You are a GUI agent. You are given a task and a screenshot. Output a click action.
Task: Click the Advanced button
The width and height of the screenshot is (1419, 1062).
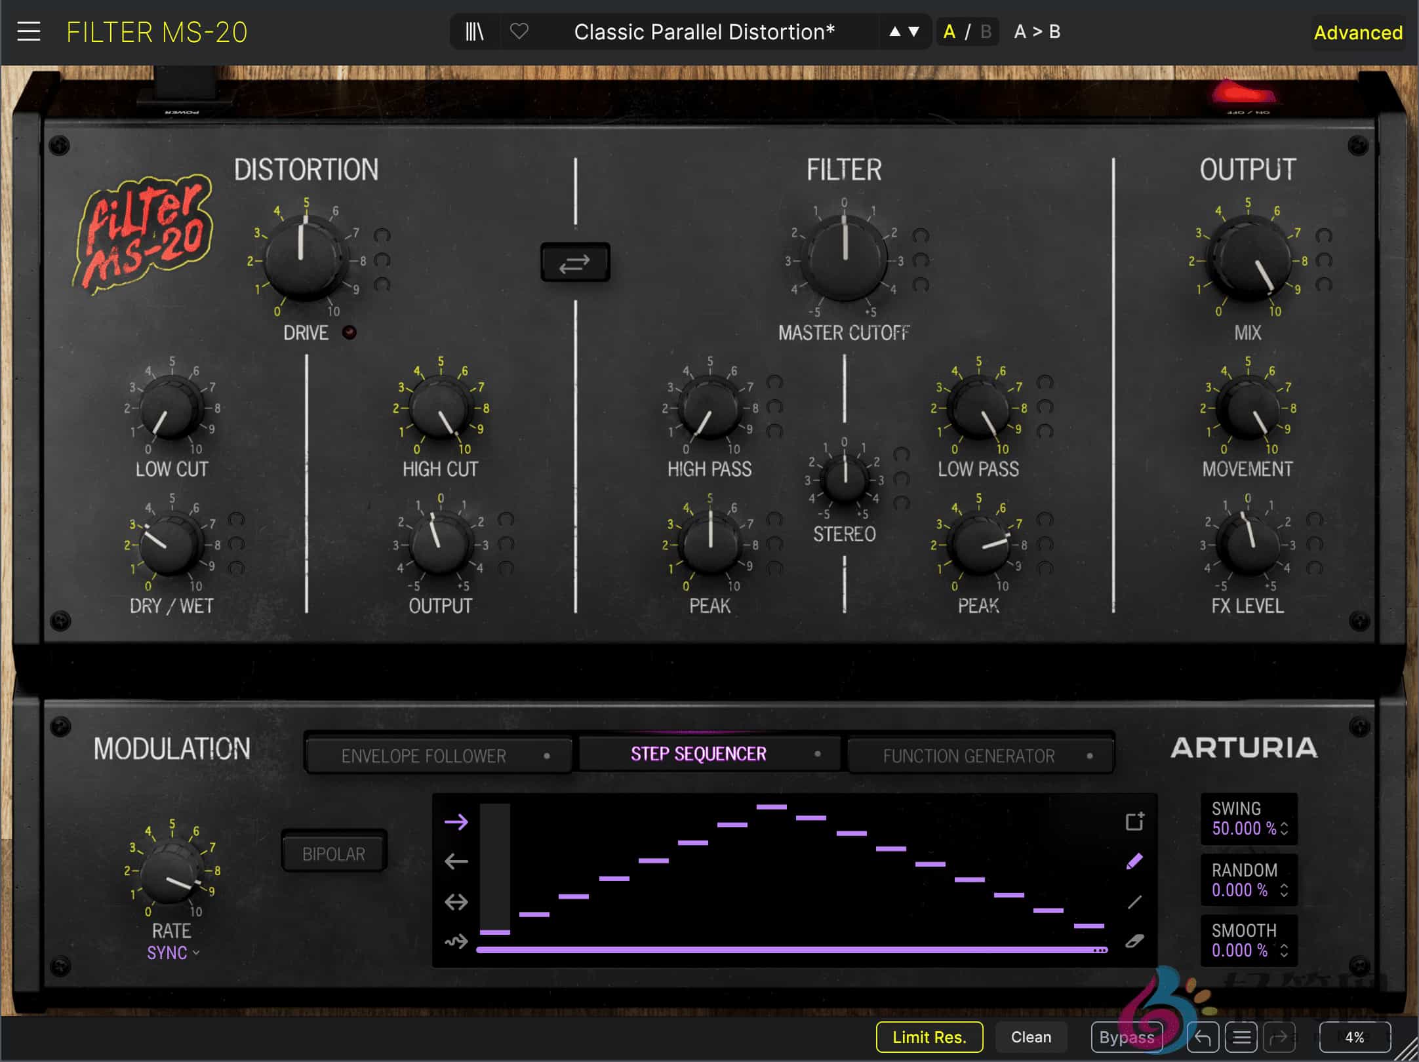(x=1357, y=32)
